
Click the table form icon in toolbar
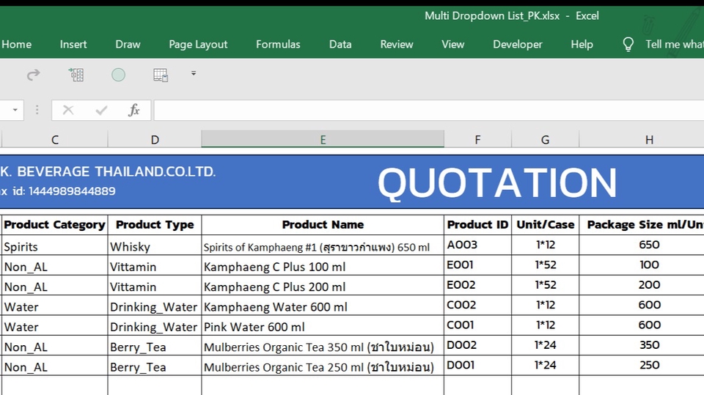(161, 75)
